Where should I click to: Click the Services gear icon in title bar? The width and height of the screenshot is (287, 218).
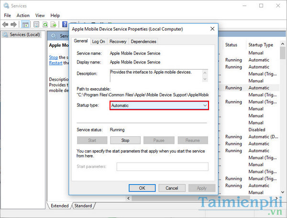click(6, 6)
